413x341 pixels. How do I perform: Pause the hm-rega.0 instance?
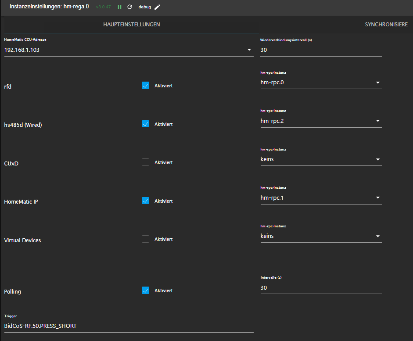pyautogui.click(x=119, y=7)
